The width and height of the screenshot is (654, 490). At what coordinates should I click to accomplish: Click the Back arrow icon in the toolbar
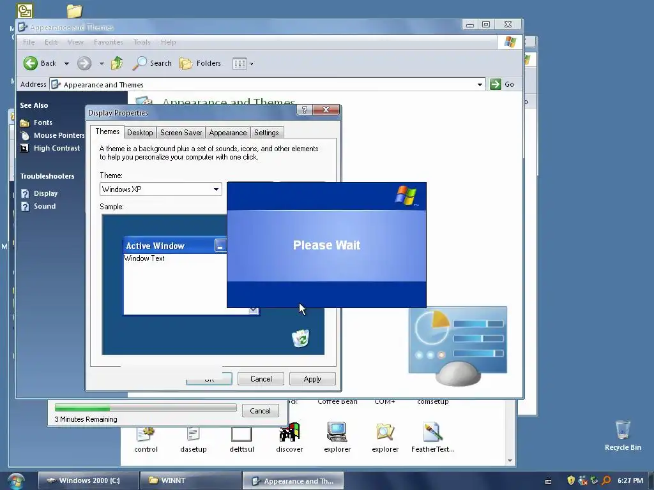30,63
